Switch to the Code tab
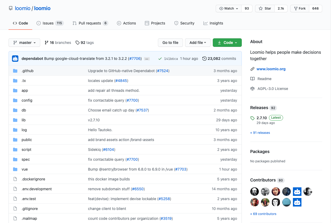This screenshot has width=331, height=223. point(20,23)
